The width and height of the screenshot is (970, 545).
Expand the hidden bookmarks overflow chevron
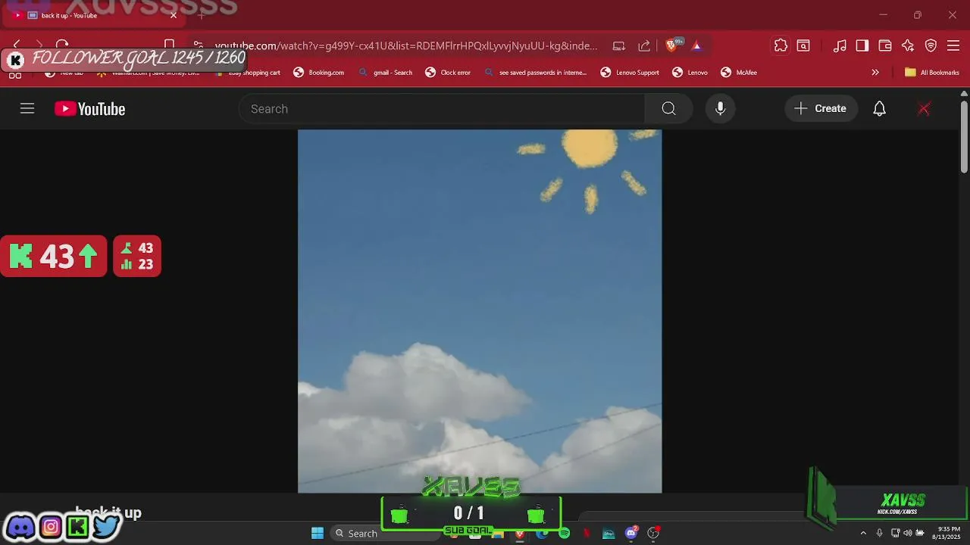(x=875, y=73)
